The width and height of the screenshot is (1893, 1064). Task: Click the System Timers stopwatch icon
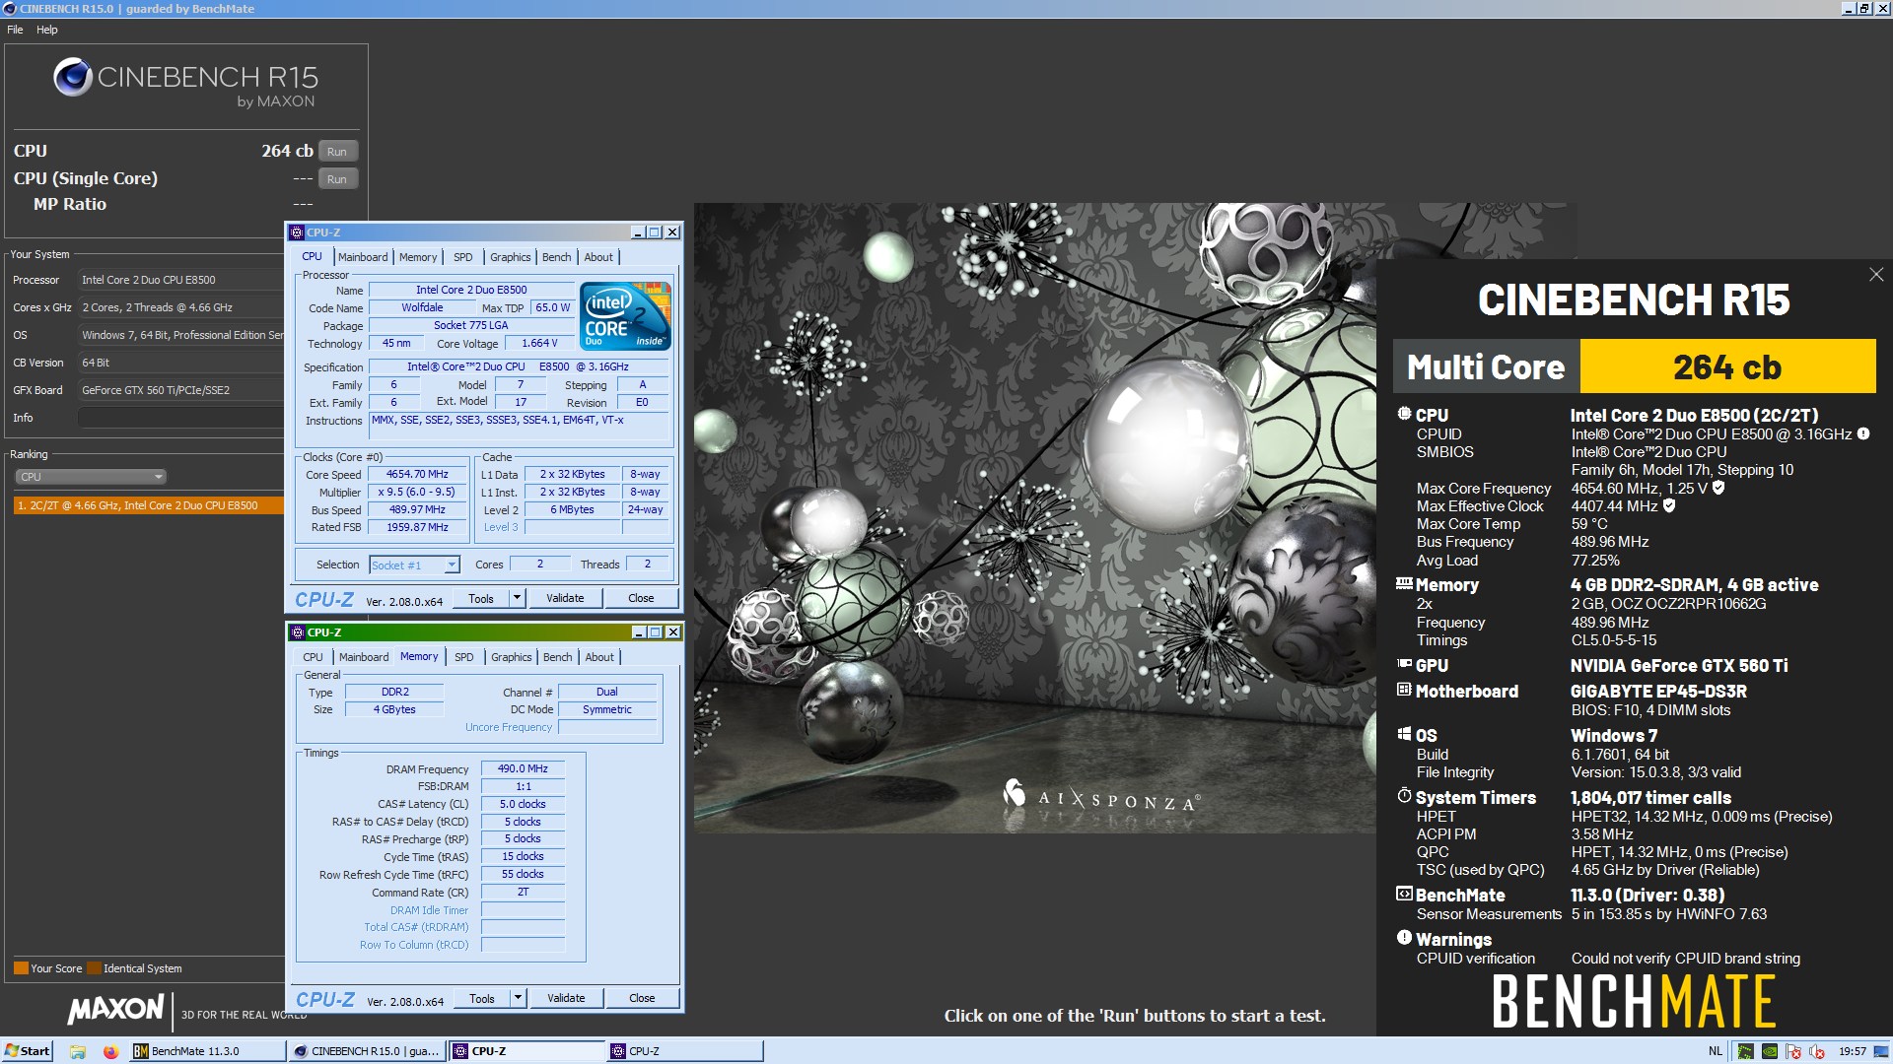(x=1404, y=795)
